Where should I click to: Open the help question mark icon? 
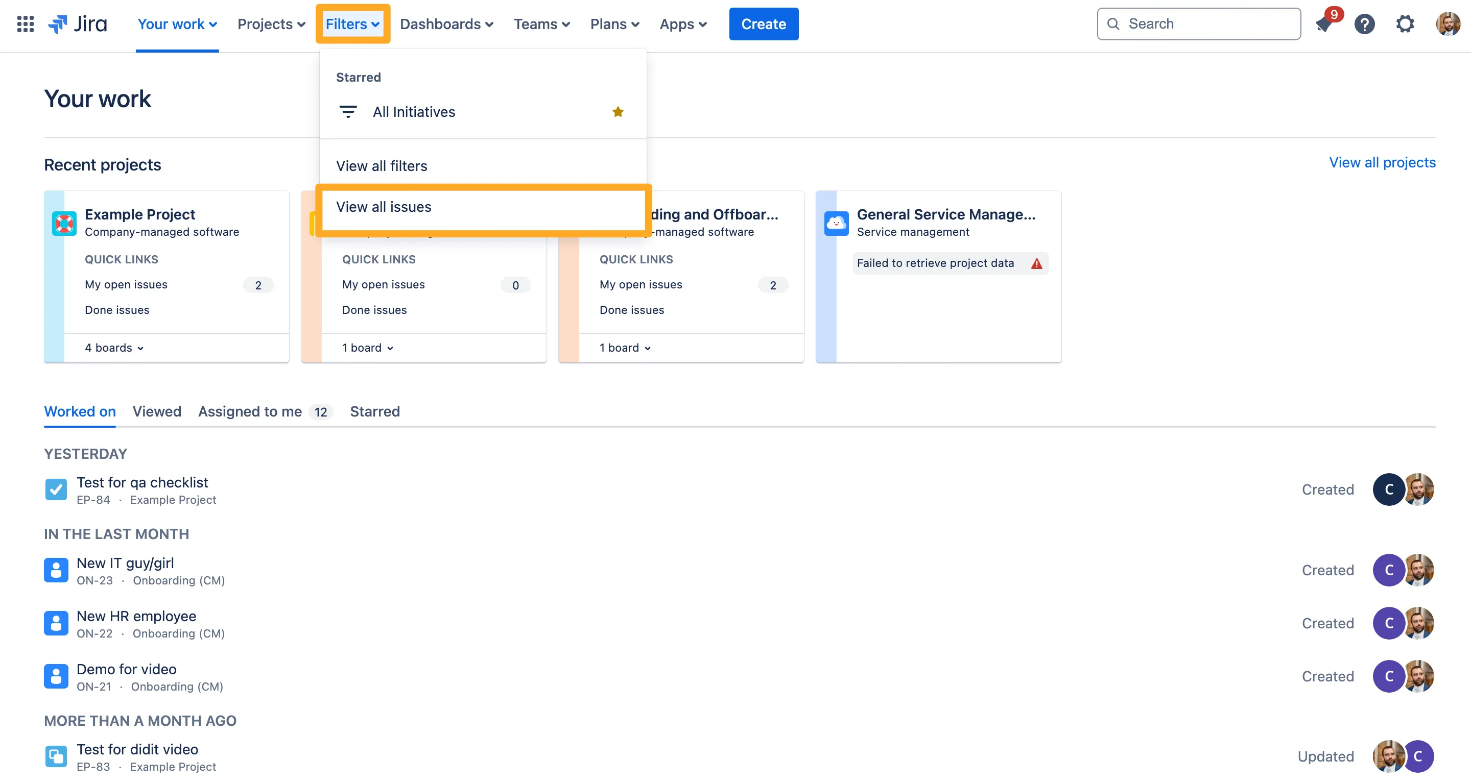(x=1364, y=24)
